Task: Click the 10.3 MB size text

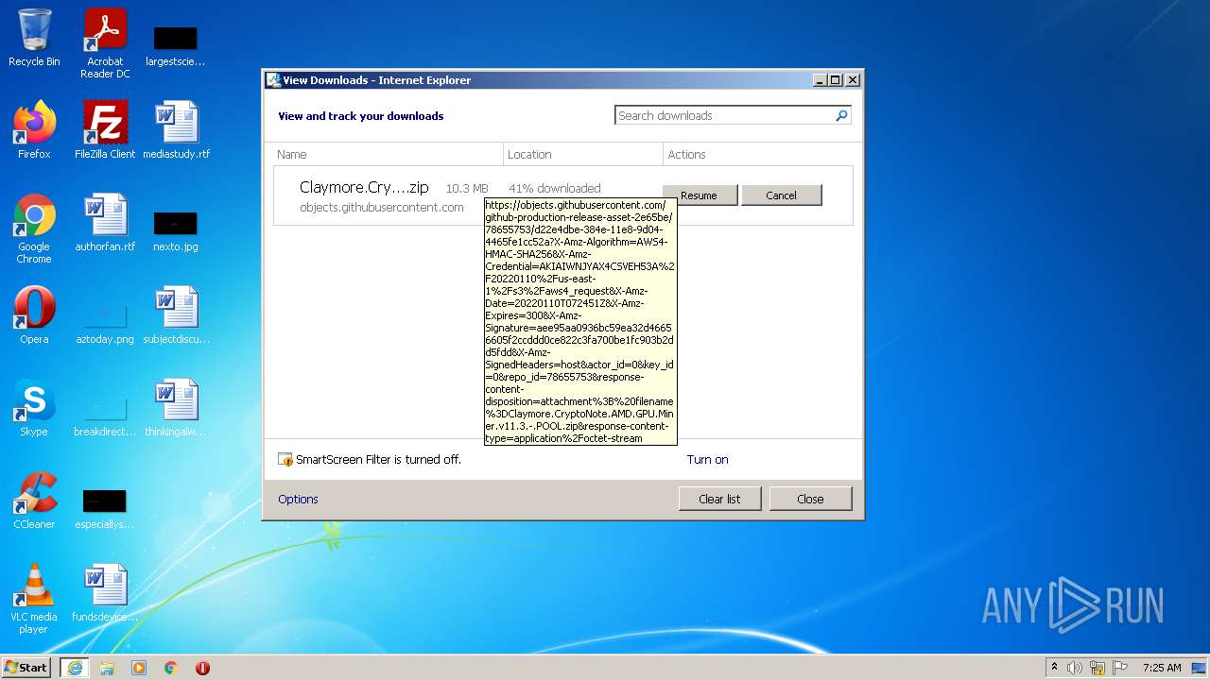Action: click(467, 189)
